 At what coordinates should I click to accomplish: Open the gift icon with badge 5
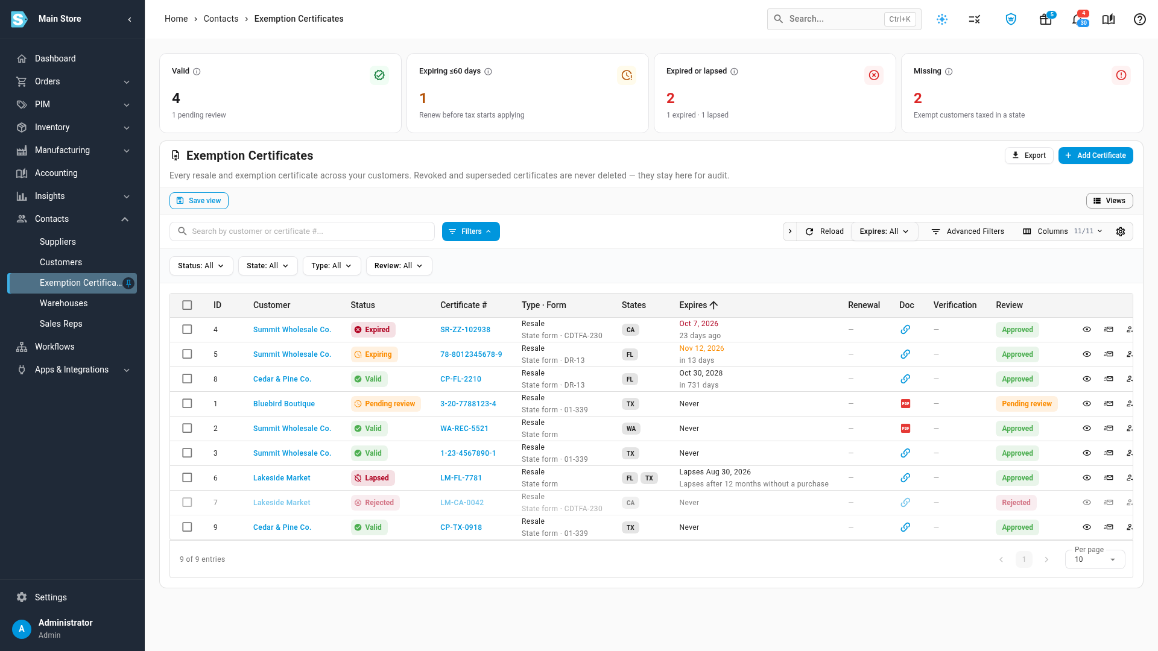1046,19
